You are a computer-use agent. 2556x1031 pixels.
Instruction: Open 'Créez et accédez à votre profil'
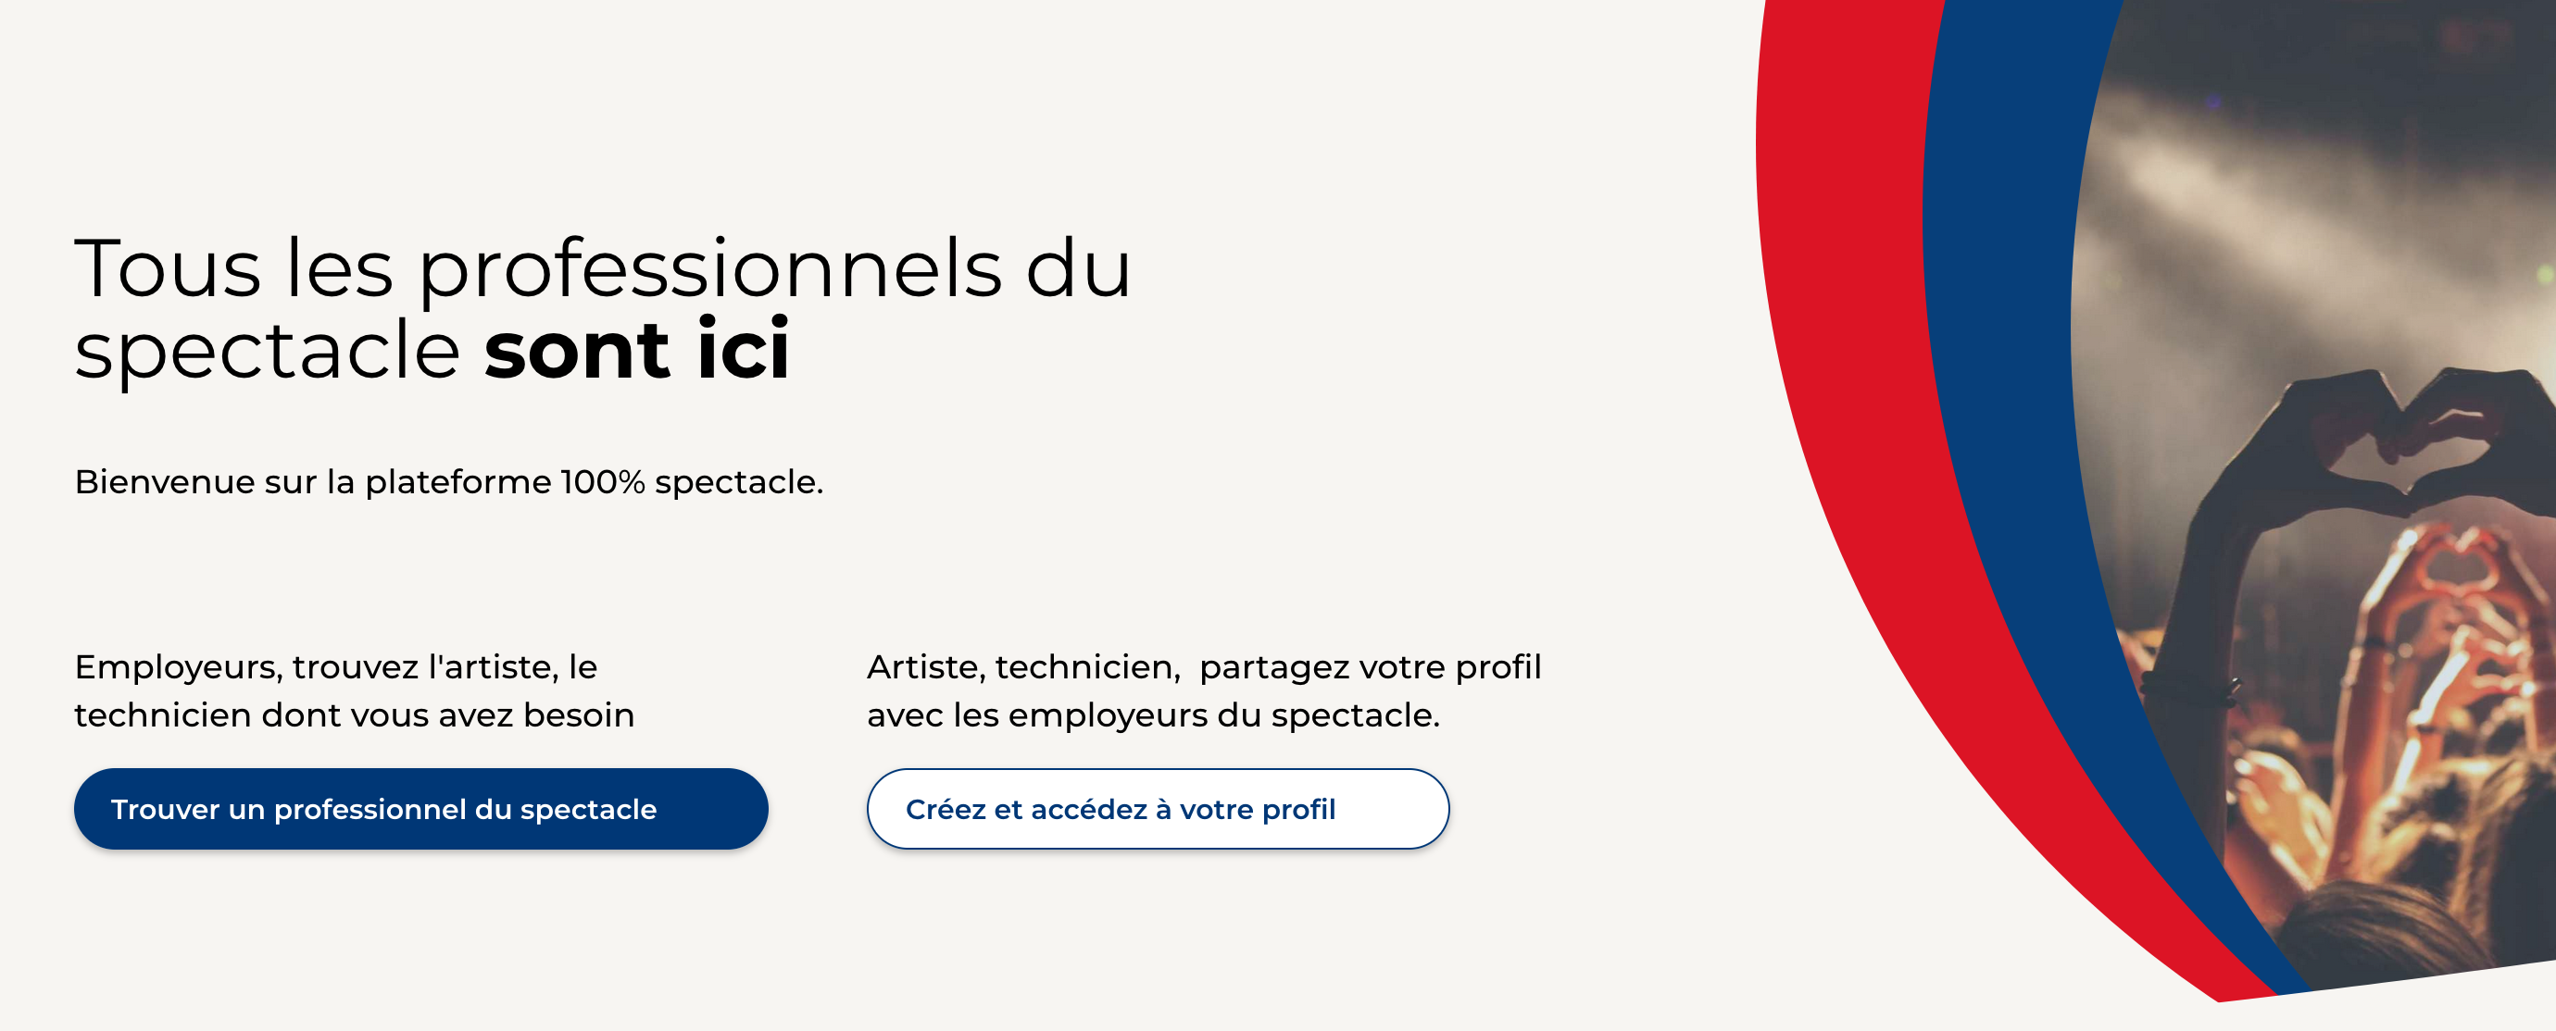click(x=1158, y=809)
